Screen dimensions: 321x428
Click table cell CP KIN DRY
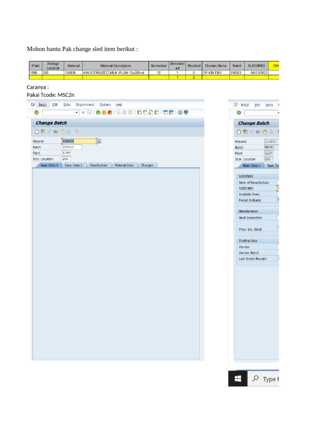pos(216,73)
